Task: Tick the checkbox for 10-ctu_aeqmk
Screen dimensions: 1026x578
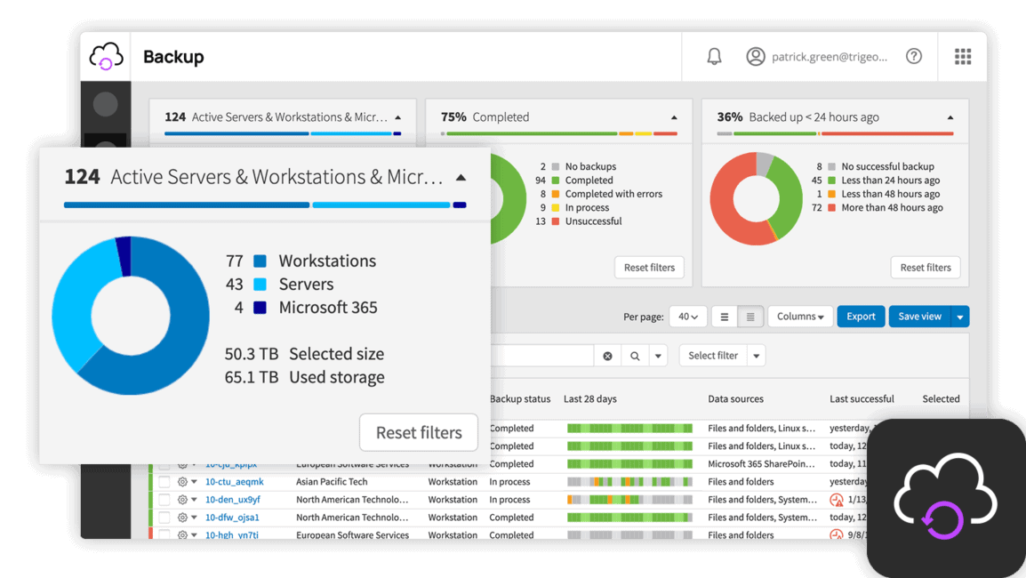Action: point(164,482)
